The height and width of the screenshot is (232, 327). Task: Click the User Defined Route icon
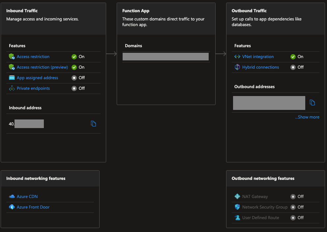(x=237, y=217)
